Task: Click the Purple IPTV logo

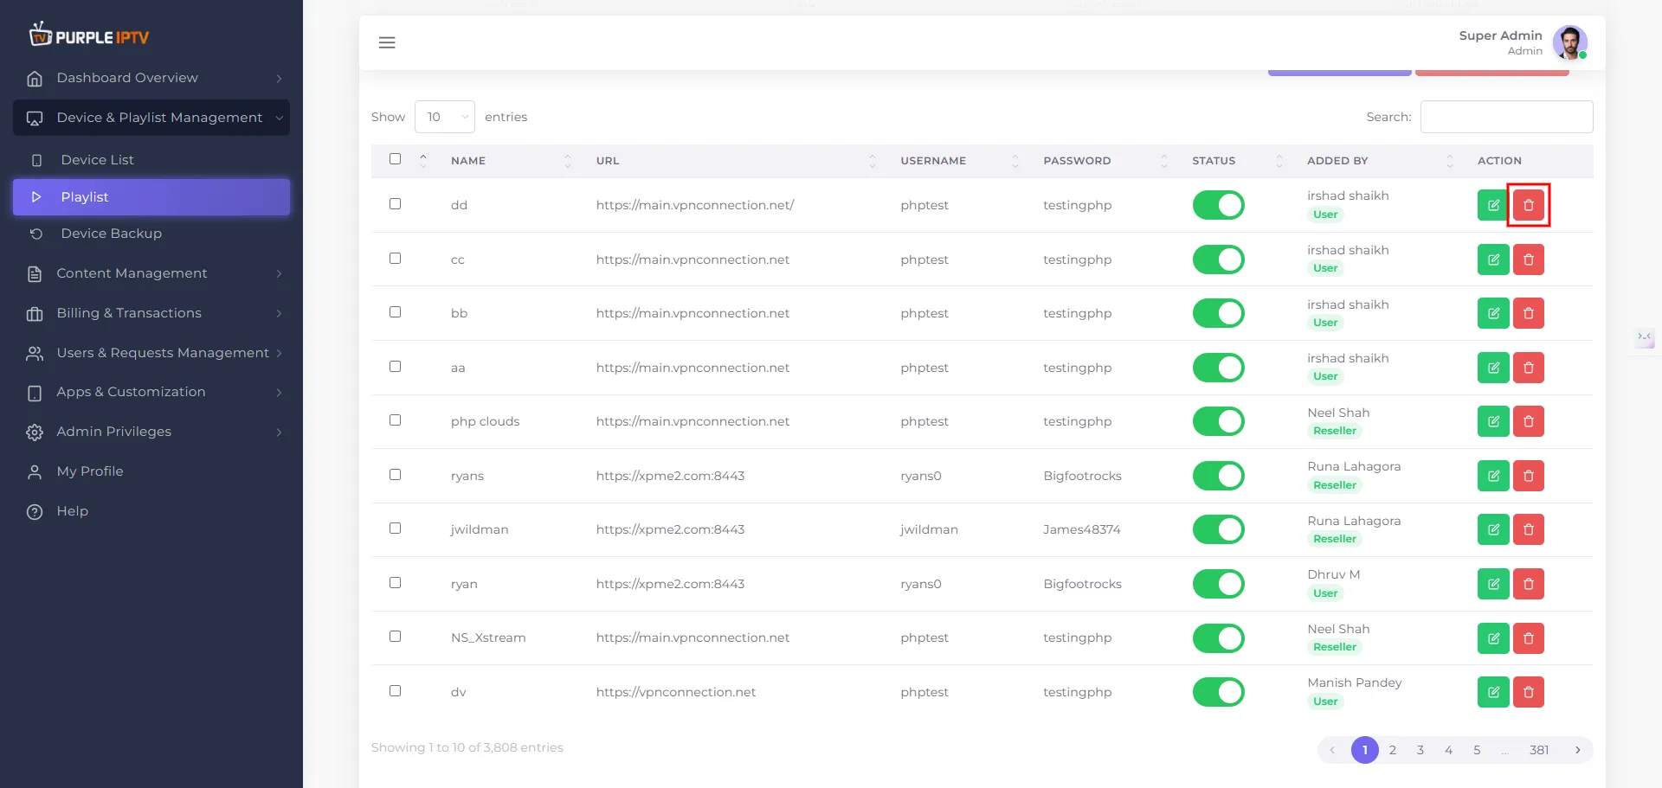Action: pyautogui.click(x=89, y=35)
